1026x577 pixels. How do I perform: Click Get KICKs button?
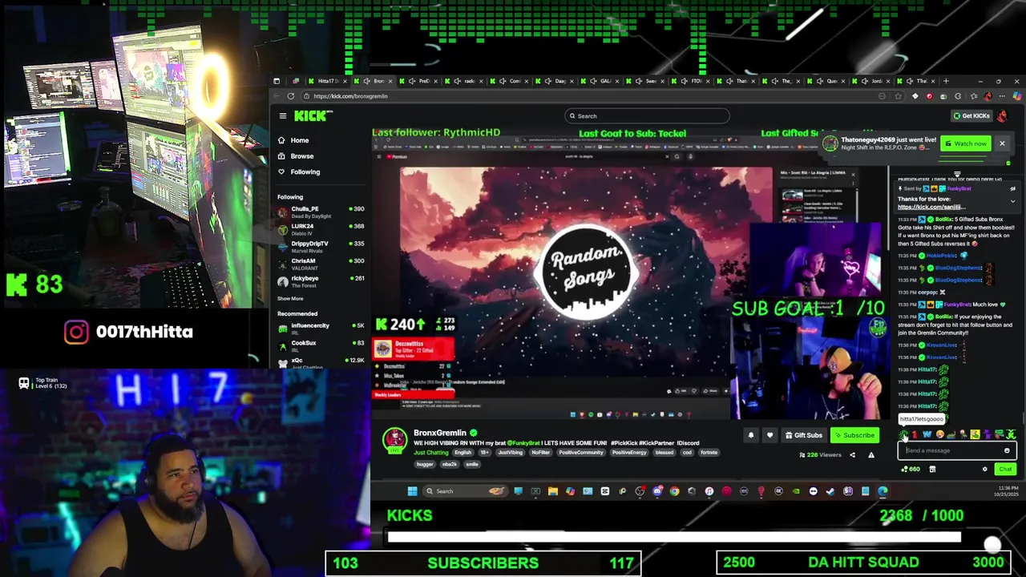(x=971, y=116)
